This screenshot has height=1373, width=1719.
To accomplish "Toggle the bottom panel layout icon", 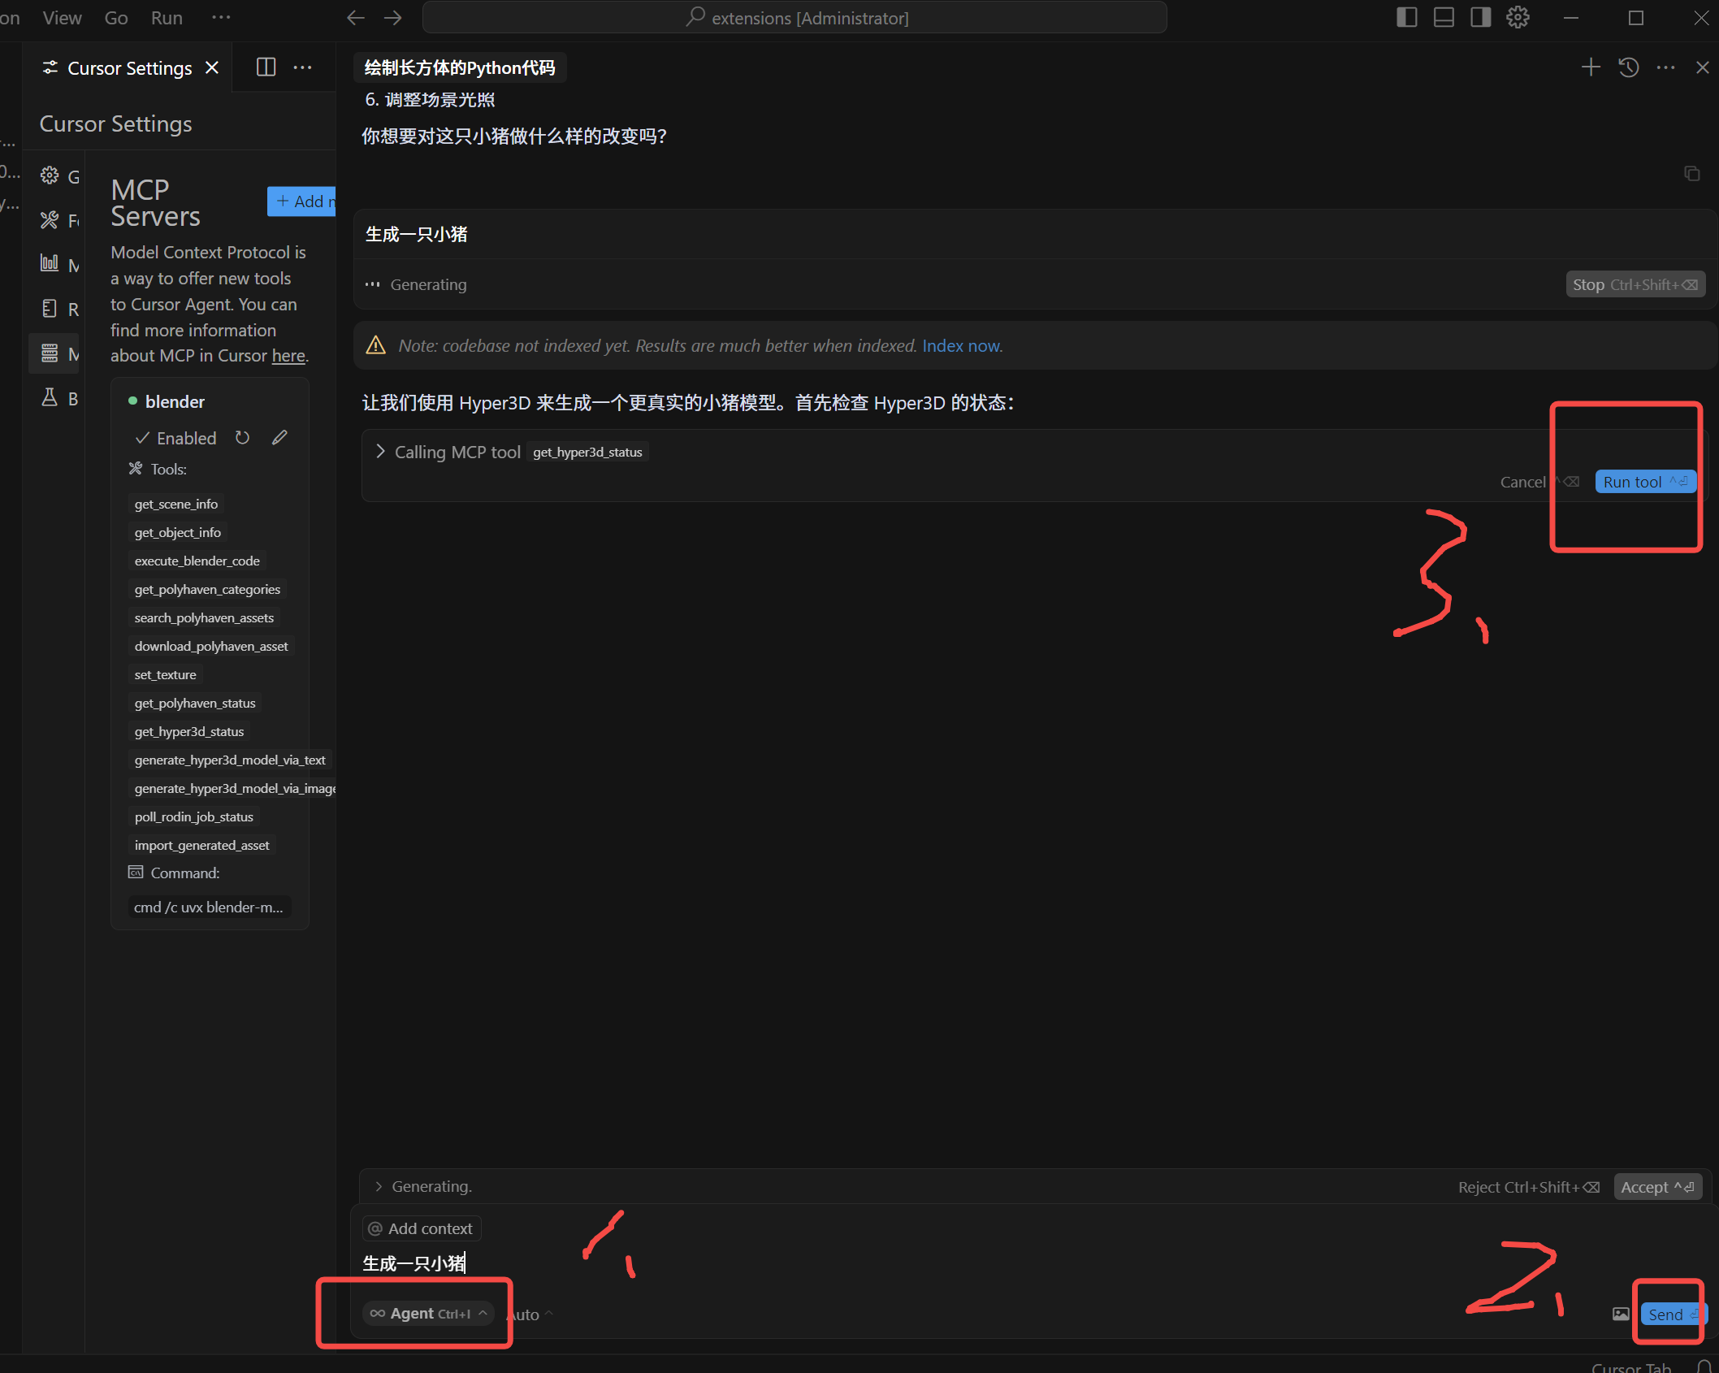I will [1444, 18].
